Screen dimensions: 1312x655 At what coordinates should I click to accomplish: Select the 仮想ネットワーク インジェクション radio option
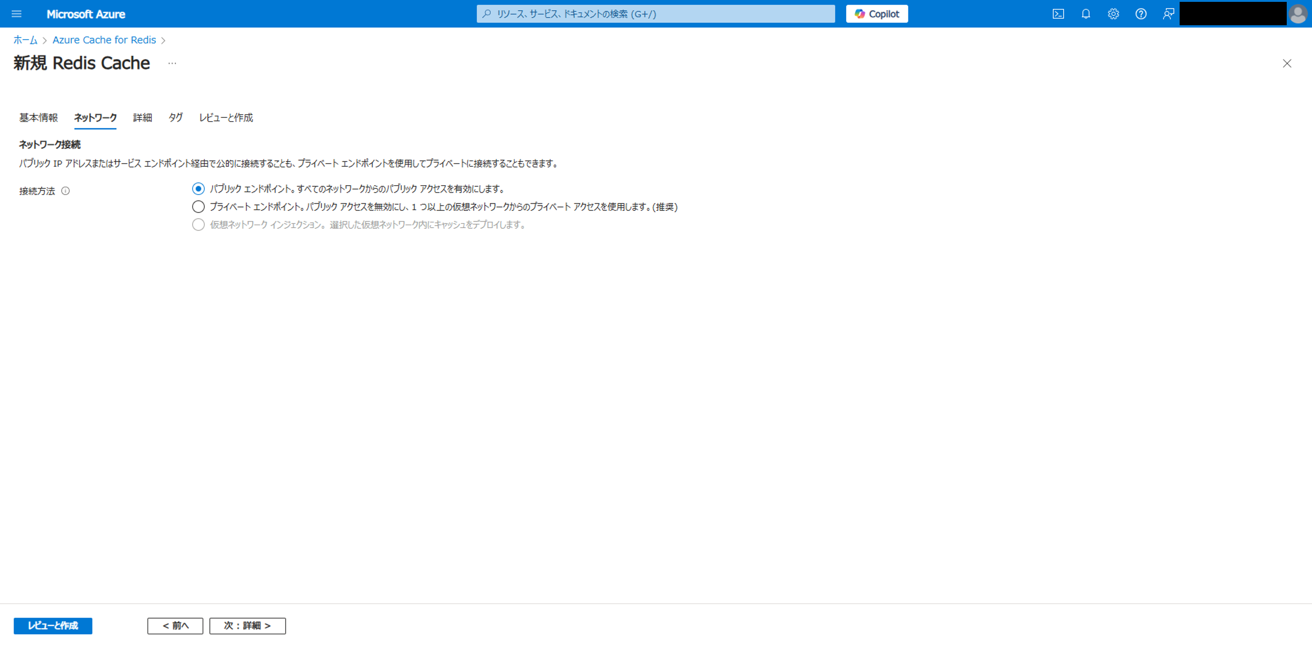coord(198,224)
